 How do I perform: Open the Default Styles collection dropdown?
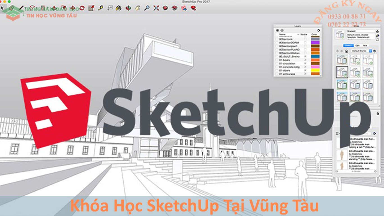[362, 51]
